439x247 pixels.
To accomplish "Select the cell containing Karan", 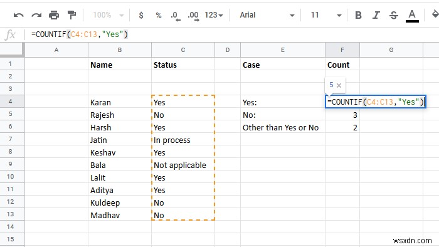I will (120, 102).
